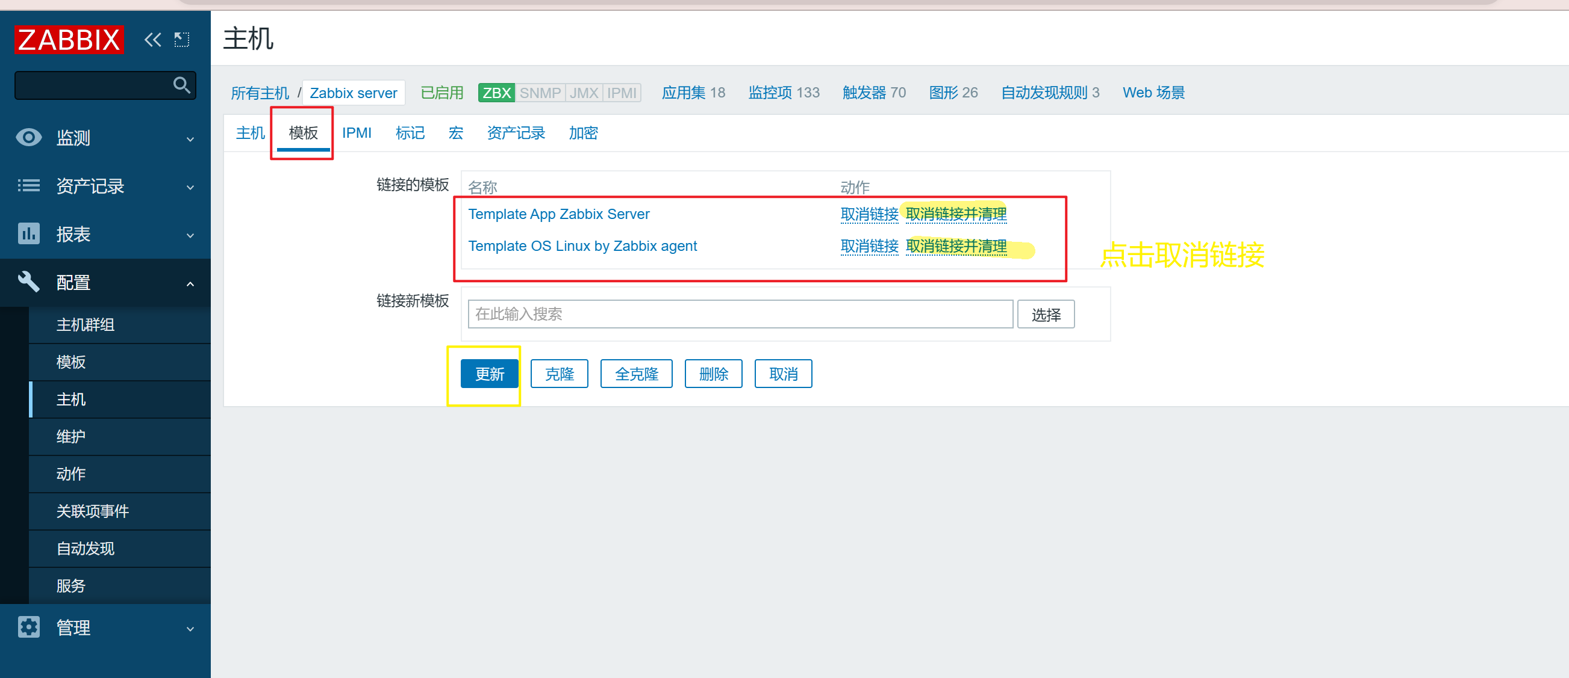Viewport: 1569px width, 678px height.
Task: Open 模板 in the sidebar submenu
Action: pos(120,362)
